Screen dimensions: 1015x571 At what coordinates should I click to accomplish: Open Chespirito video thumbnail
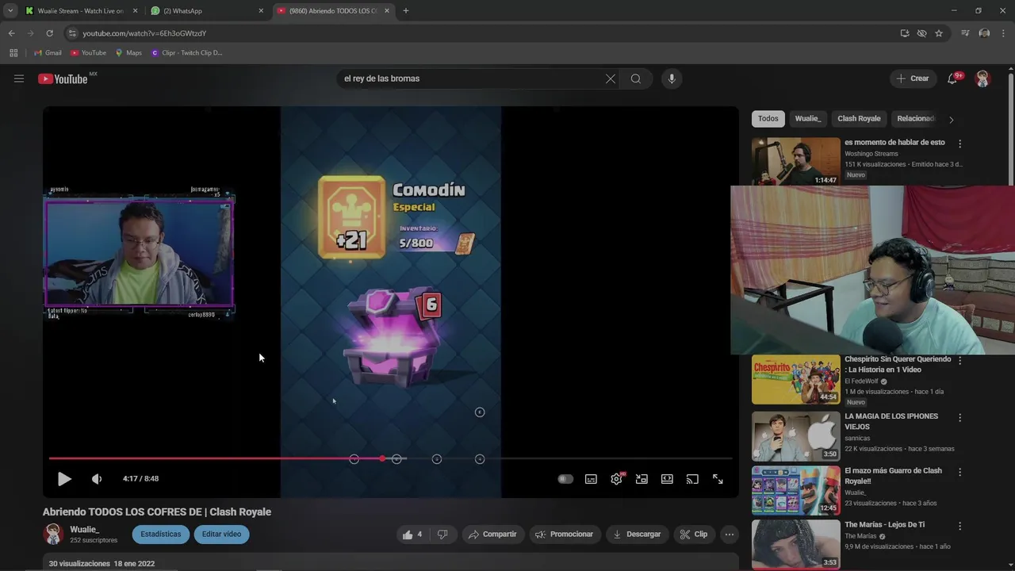pyautogui.click(x=795, y=379)
